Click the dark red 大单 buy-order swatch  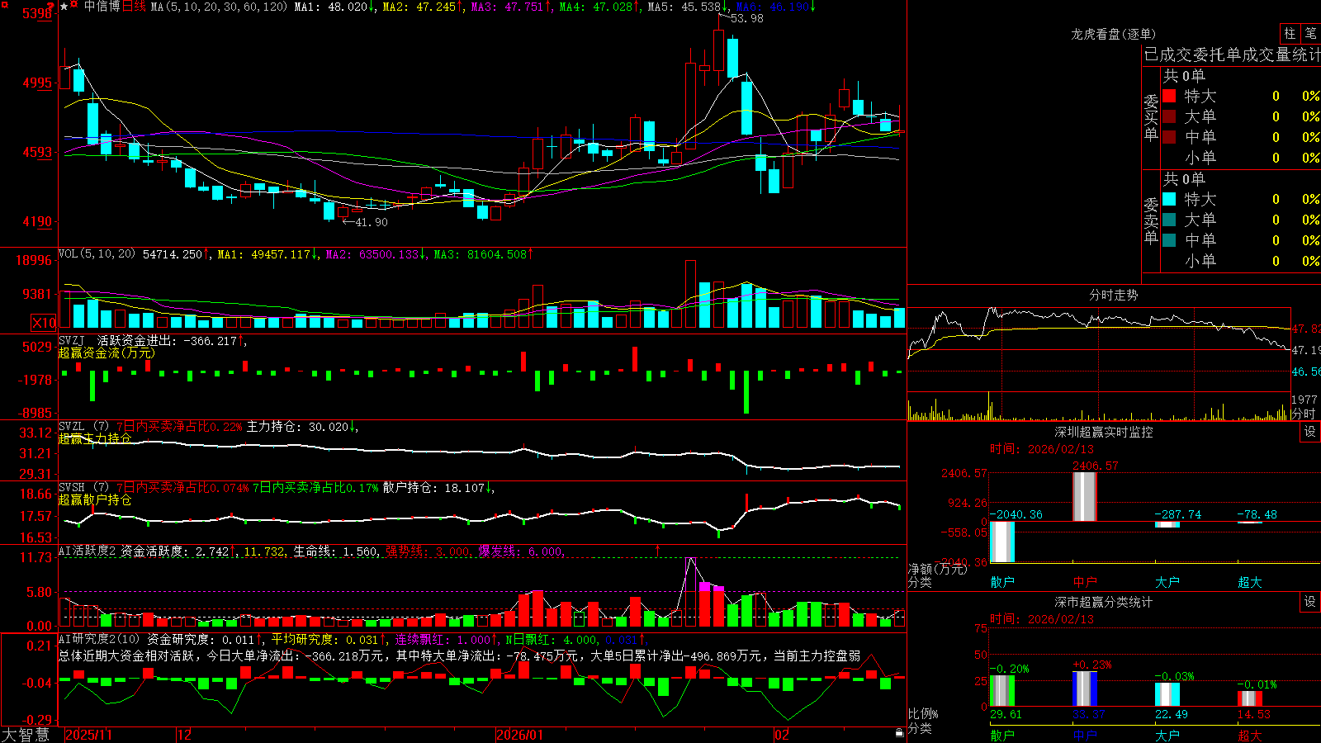point(1169,116)
